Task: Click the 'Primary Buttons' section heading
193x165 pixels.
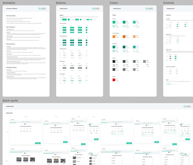Action: coord(63,23)
